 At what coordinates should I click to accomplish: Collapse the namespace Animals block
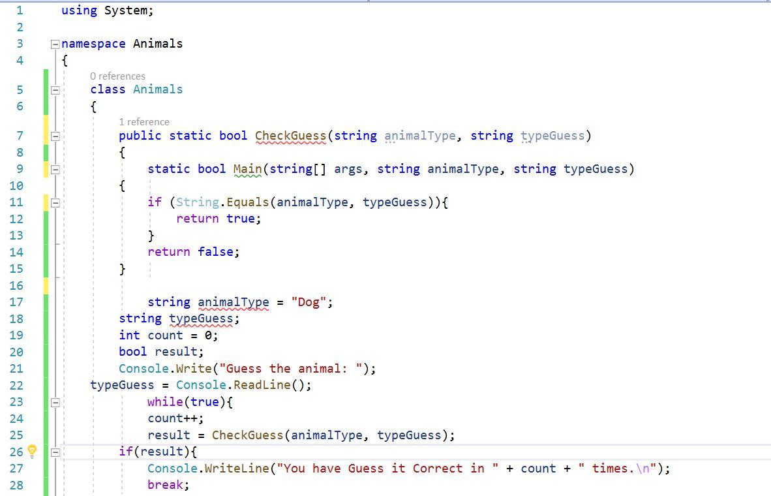[55, 44]
